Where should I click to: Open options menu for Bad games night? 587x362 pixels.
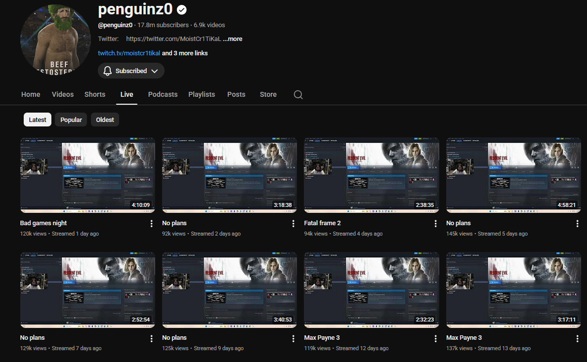pyautogui.click(x=151, y=224)
